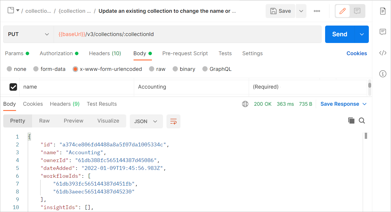Screen dimensions: 391x212
Task: Open the Cookies manager link
Action: [357, 53]
